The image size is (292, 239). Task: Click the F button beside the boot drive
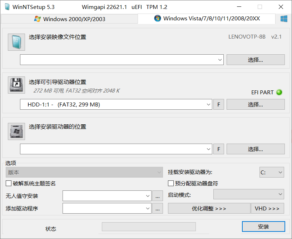(219, 104)
